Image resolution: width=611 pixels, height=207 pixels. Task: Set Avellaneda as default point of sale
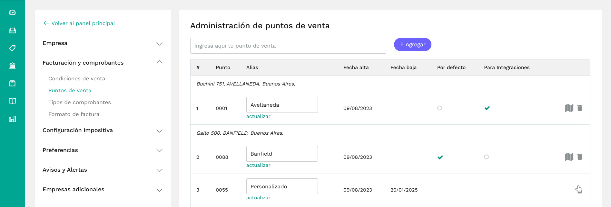pos(439,108)
